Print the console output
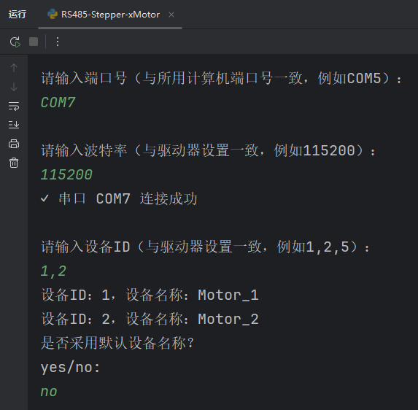Screen dimensions: 418x410 [14, 144]
